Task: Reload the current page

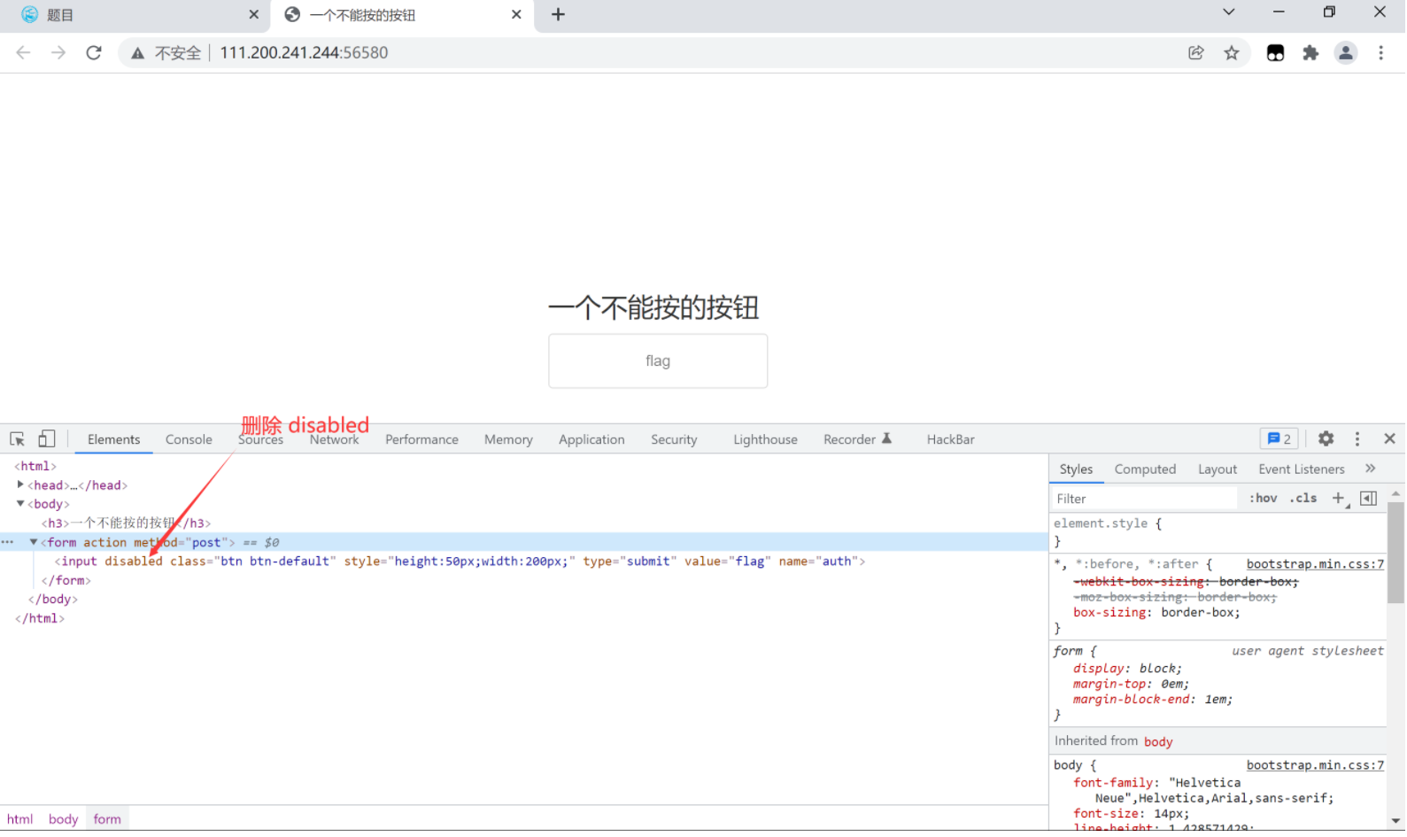Action: pyautogui.click(x=94, y=53)
